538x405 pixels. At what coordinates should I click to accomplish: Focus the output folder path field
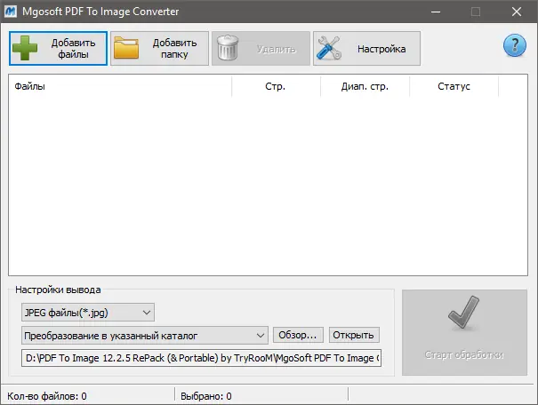pos(201,358)
